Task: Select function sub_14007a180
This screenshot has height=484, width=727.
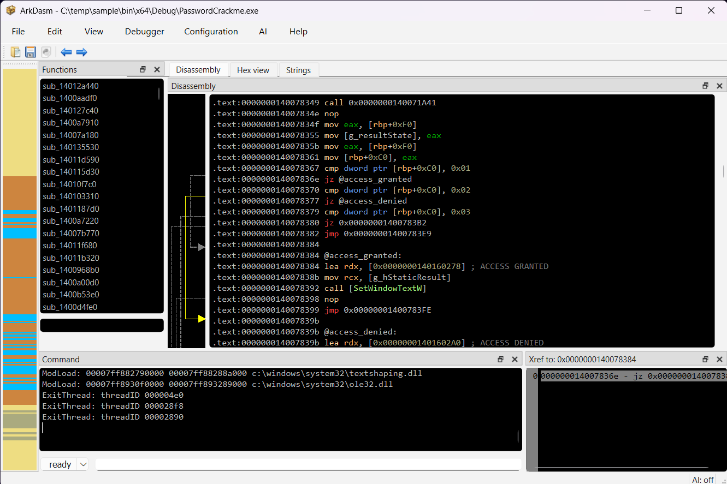Action: (x=71, y=135)
